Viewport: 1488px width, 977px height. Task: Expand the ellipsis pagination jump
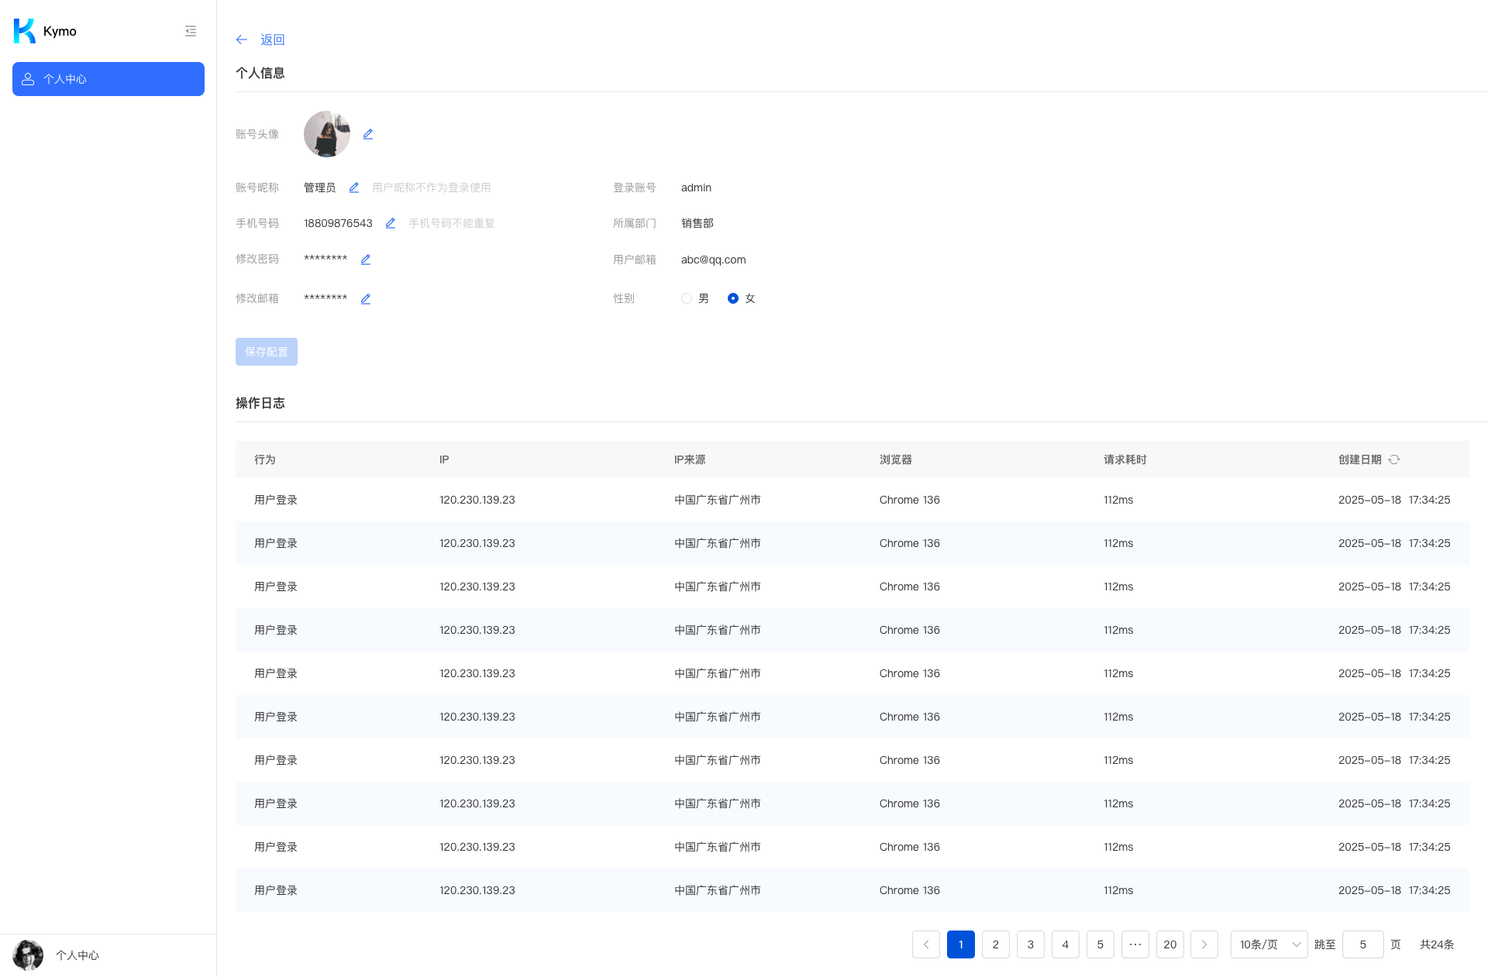[1135, 944]
